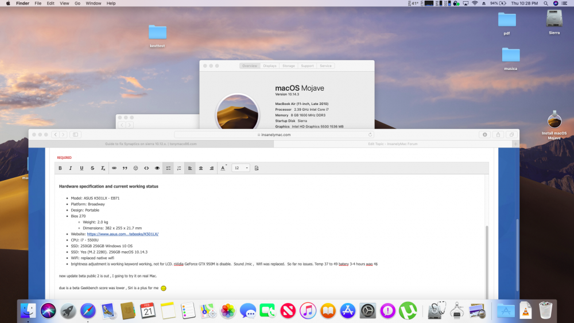Toggle underline formatting in the editor

(82, 168)
